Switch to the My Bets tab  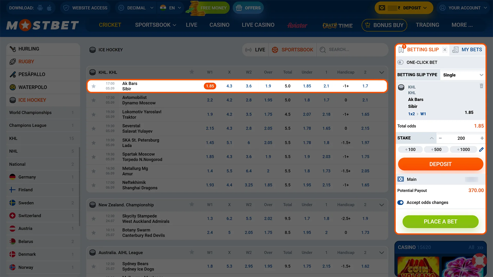tap(467, 50)
